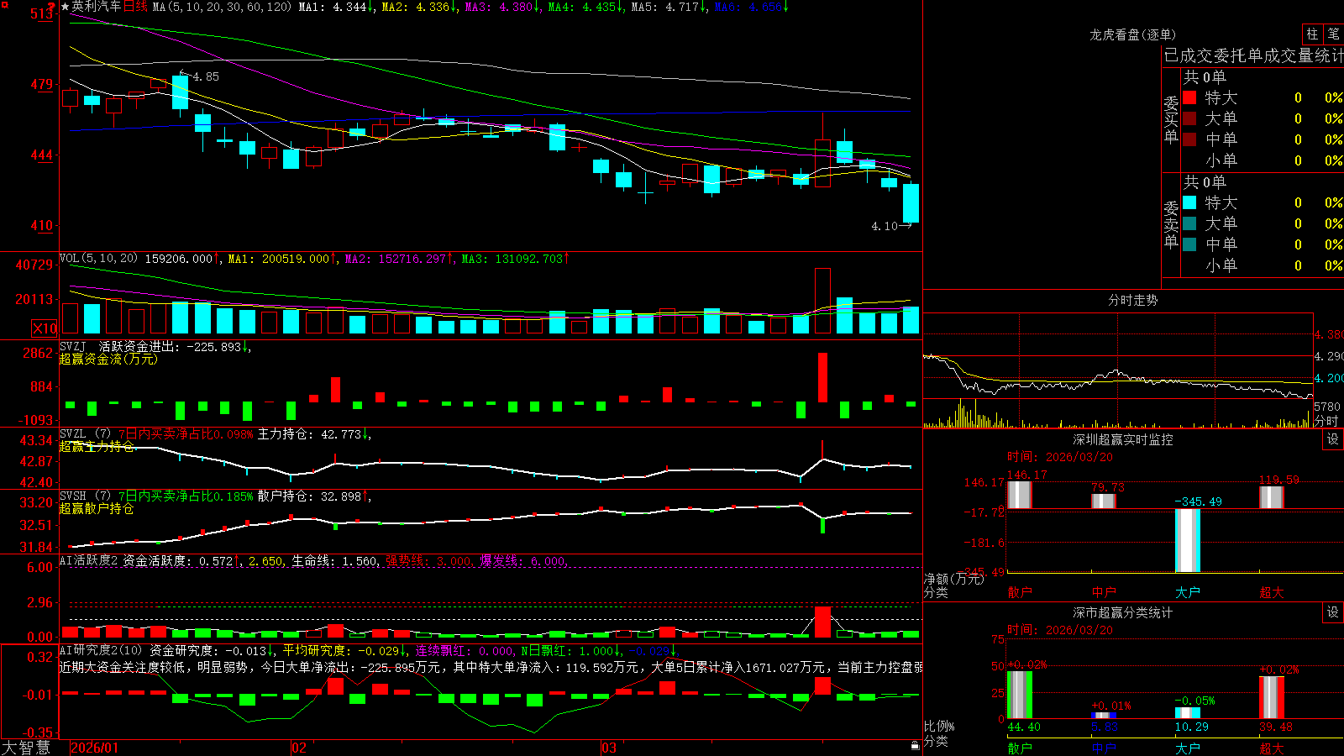Image resolution: width=1344 pixels, height=756 pixels.
Task: Click SVSH (7) indicator label
Action: pos(85,496)
